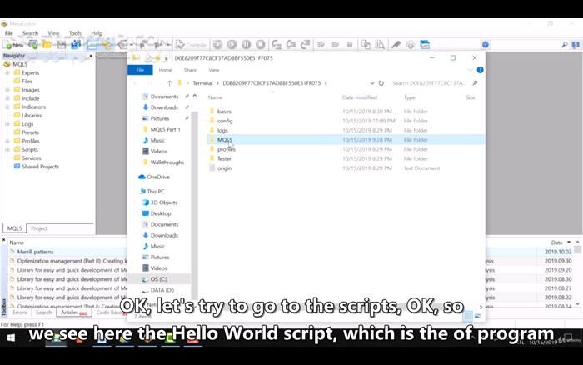Select 3D Objects in the sidebar
Screen dimensions: 583x365
(163, 202)
